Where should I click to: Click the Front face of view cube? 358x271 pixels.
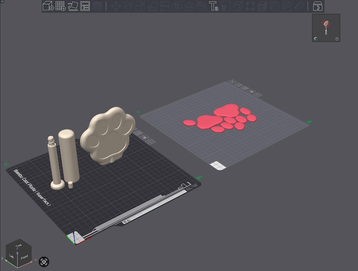[24, 257]
